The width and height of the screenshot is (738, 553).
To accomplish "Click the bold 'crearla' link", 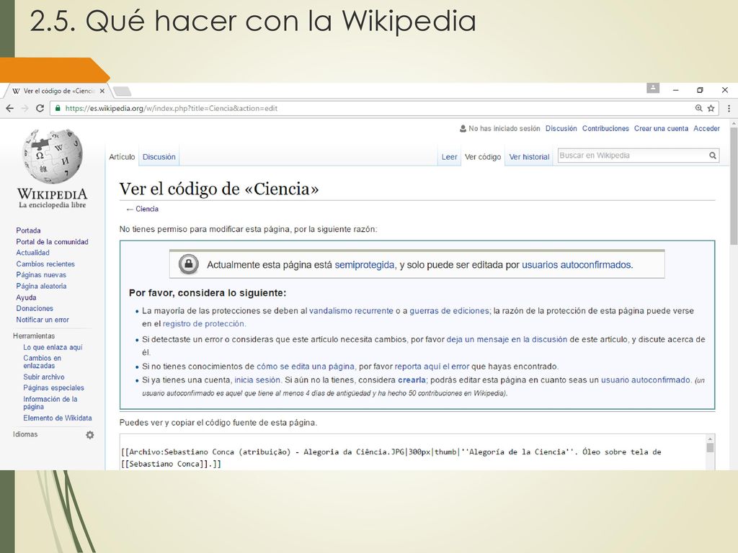I will (412, 380).
